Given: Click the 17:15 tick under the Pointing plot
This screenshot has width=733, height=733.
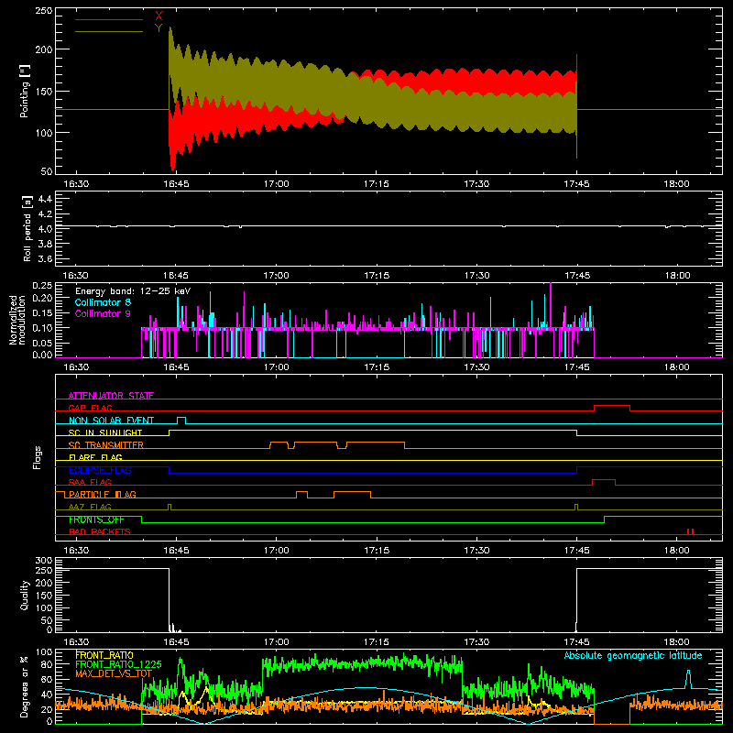Looking at the screenshot, I should click(377, 184).
